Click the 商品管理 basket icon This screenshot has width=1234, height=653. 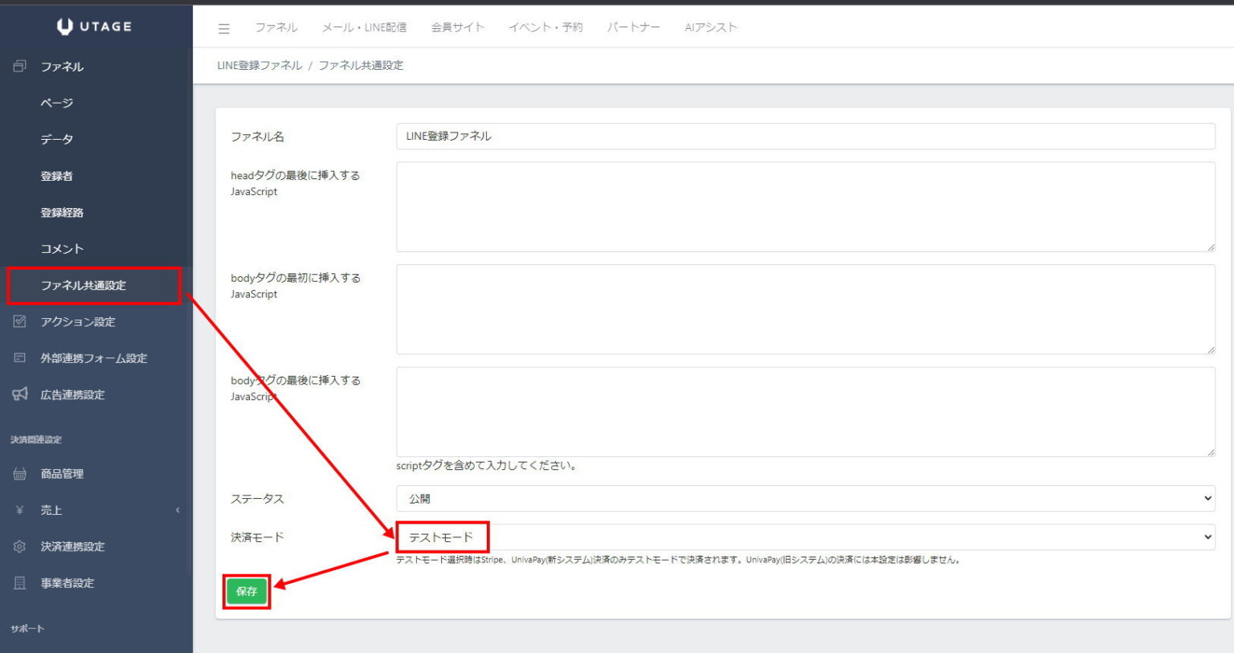(18, 473)
